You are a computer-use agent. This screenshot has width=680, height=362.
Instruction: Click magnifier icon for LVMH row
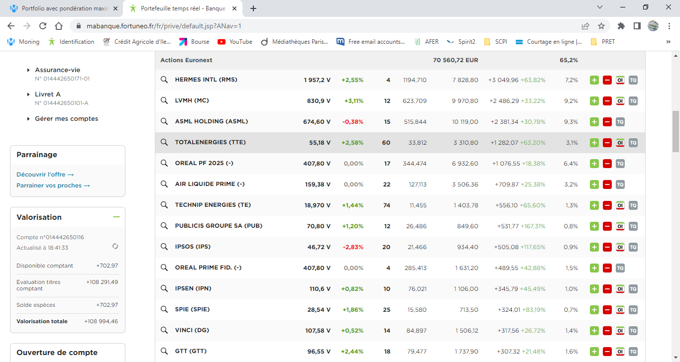pyautogui.click(x=164, y=100)
